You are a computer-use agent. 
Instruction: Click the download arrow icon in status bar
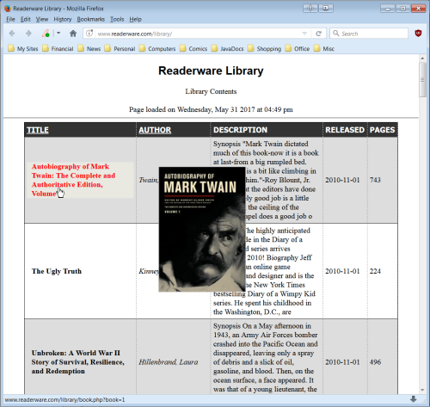coord(414,399)
